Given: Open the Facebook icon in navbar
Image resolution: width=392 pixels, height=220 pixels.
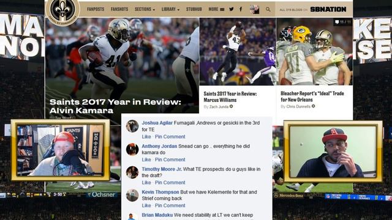Looking at the screenshot, I should click(x=241, y=9).
